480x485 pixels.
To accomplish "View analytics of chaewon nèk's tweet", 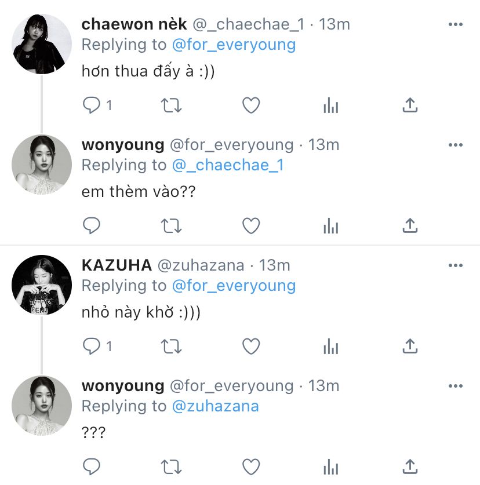I will point(331,105).
